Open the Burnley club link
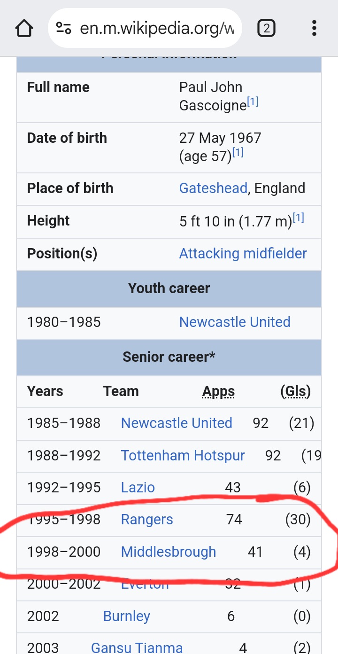Viewport: 338px width, 654px height. [127, 616]
